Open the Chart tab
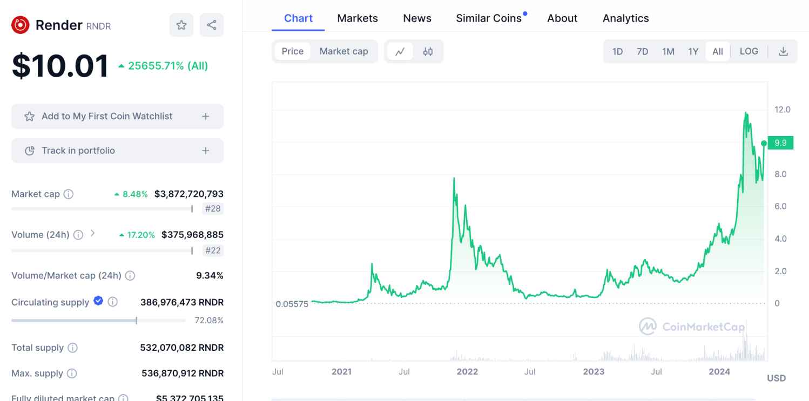Image resolution: width=809 pixels, height=401 pixels. coord(298,18)
